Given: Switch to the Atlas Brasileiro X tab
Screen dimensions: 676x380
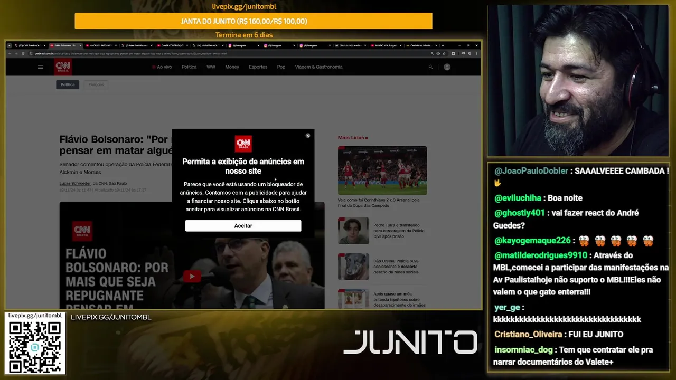Looking at the screenshot, I should click(x=137, y=45).
